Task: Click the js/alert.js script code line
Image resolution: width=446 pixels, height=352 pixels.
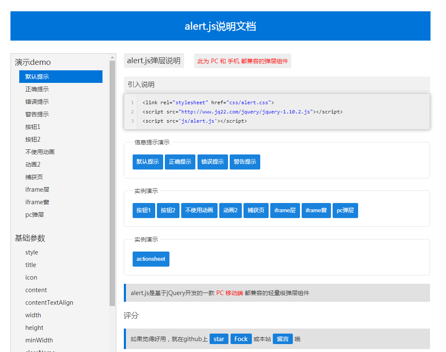Action: (195, 121)
